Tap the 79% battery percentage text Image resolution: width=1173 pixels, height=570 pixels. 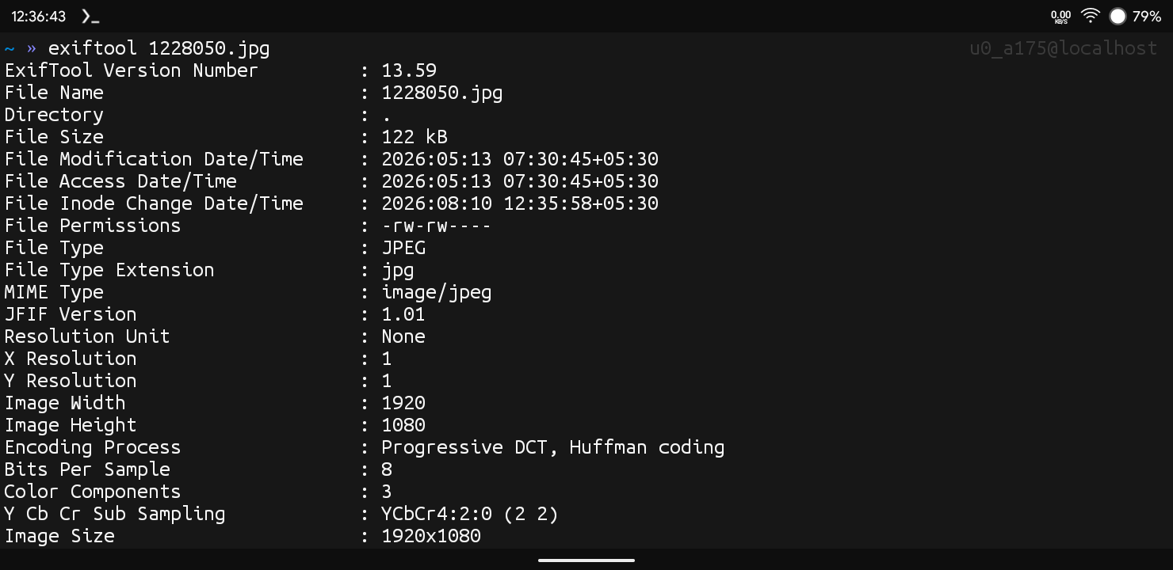[1146, 16]
